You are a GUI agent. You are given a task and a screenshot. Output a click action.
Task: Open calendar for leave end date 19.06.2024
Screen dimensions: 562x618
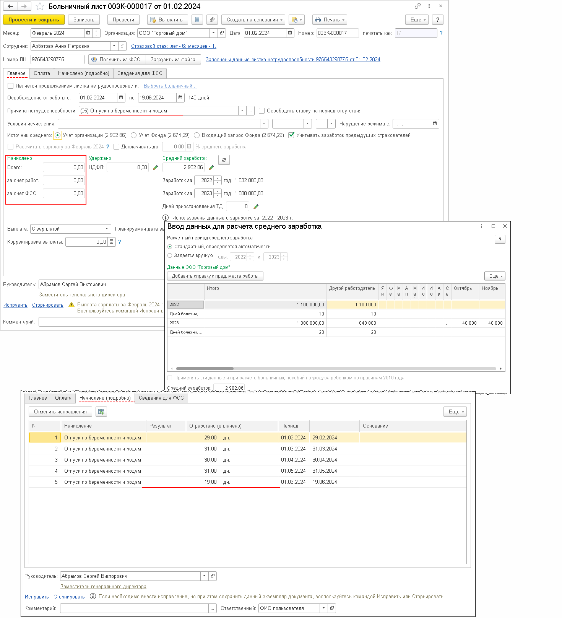coord(180,98)
